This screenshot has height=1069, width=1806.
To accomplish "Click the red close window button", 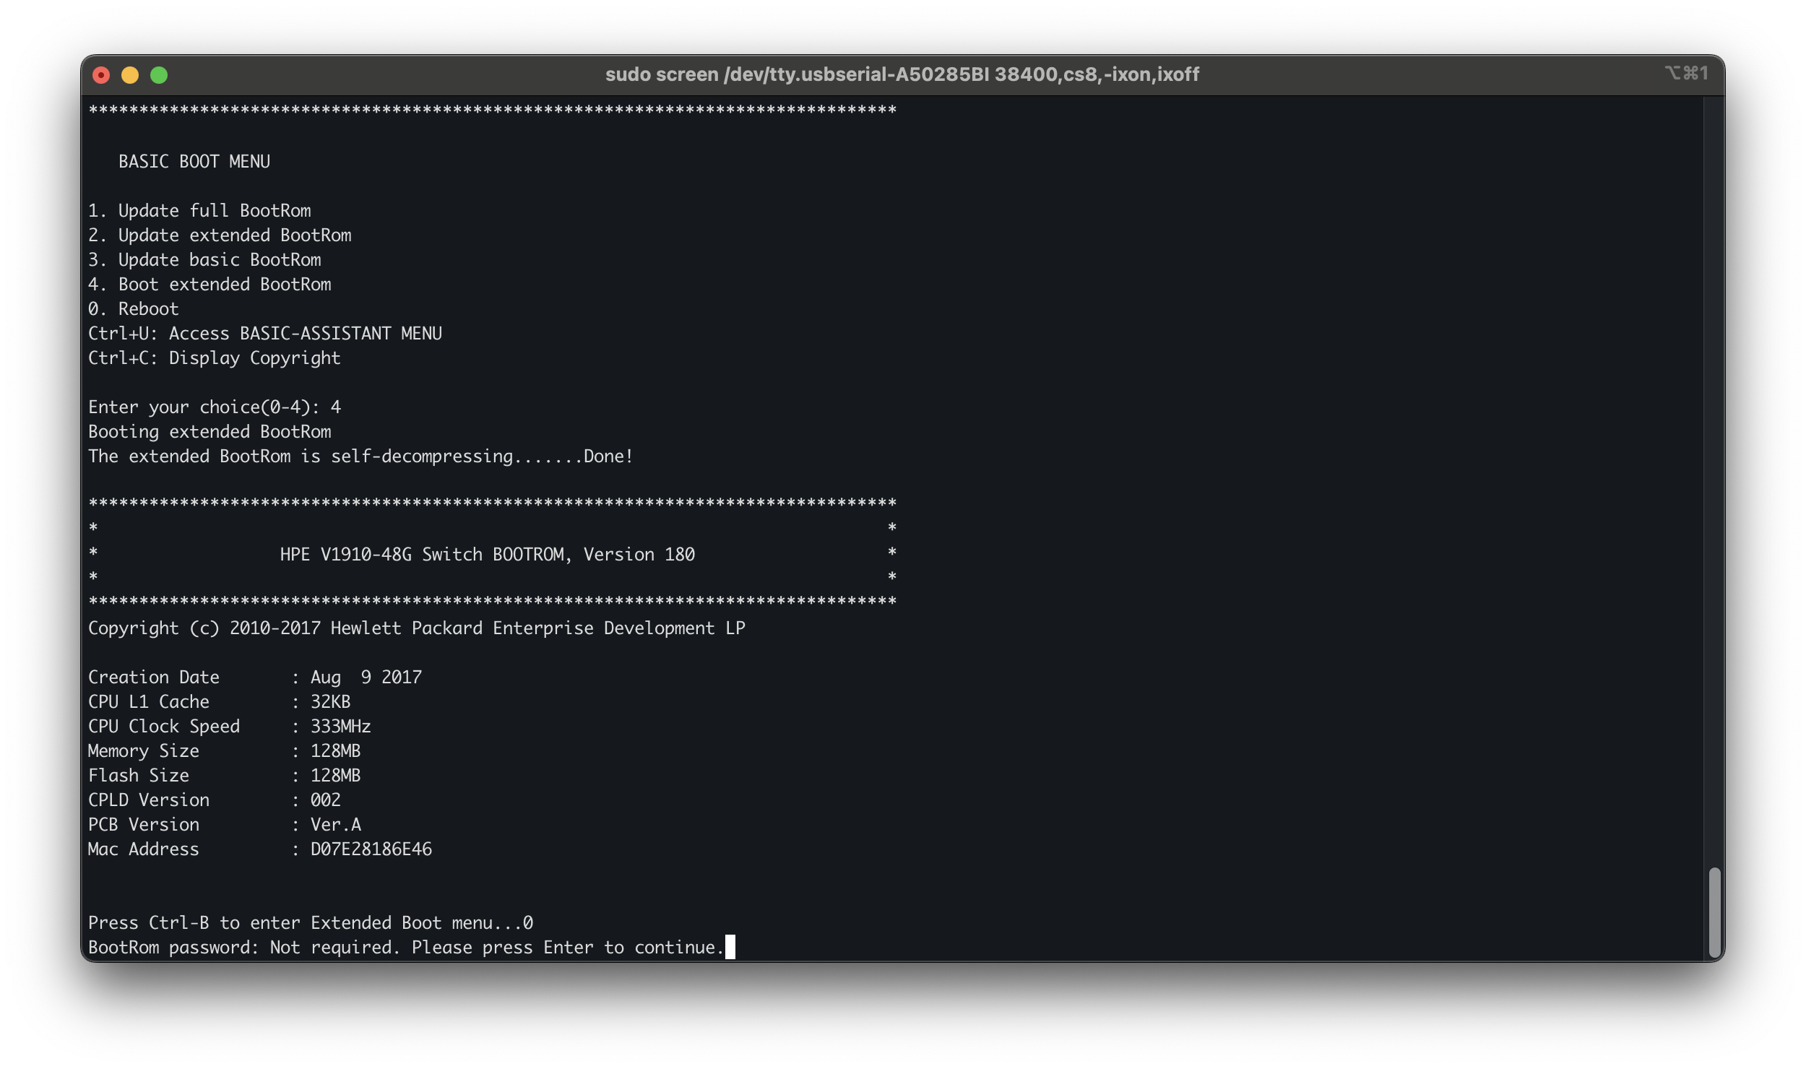I will [x=101, y=75].
